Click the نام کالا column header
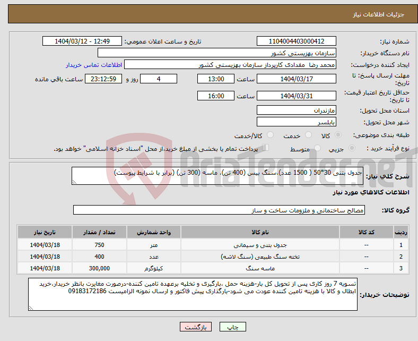 point(260,232)
